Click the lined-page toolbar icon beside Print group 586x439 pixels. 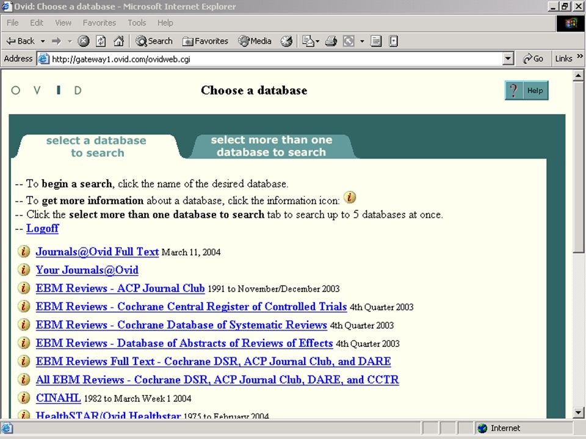pyautogui.click(x=376, y=41)
